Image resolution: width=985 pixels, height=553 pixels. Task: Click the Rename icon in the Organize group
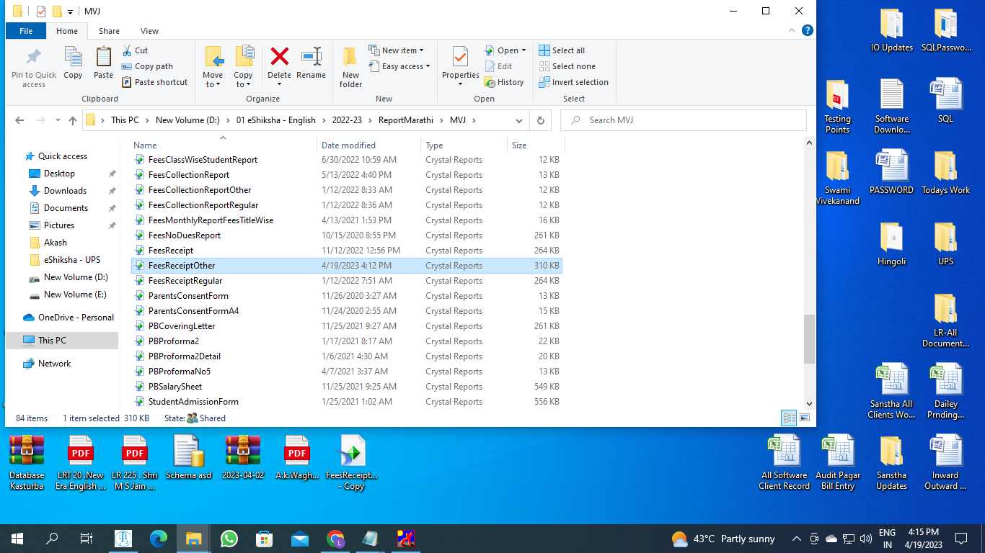coord(311,58)
